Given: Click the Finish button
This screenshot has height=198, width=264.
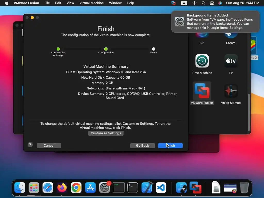Looking at the screenshot, I should pyautogui.click(x=170, y=145).
